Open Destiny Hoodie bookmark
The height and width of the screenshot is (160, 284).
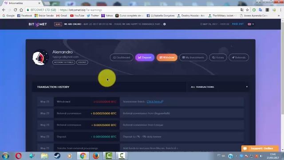(191, 16)
